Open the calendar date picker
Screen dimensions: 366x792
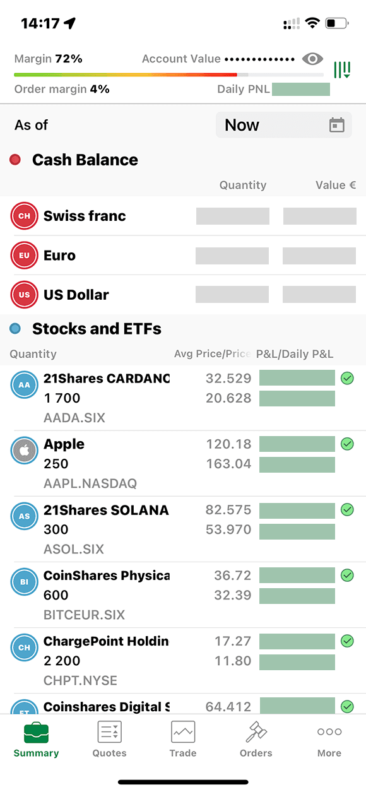[x=336, y=124]
